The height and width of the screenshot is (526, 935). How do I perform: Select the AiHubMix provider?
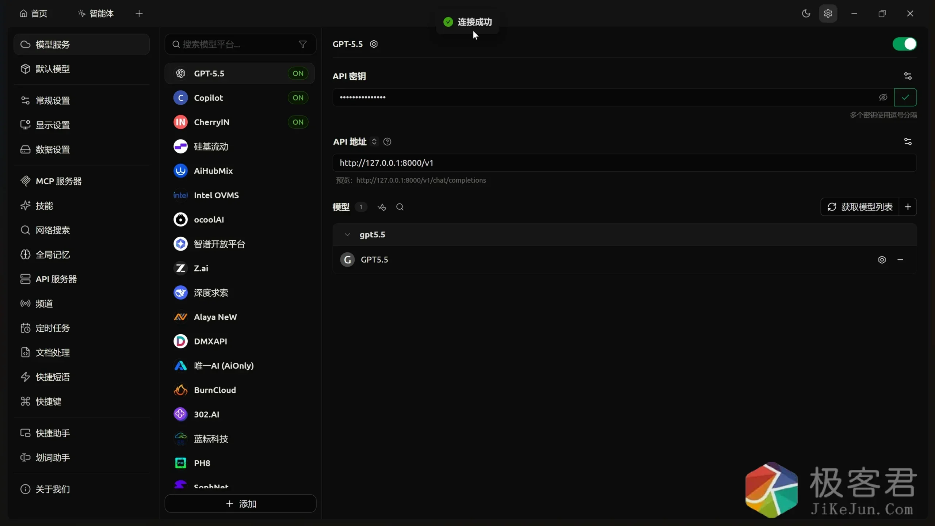pos(240,171)
